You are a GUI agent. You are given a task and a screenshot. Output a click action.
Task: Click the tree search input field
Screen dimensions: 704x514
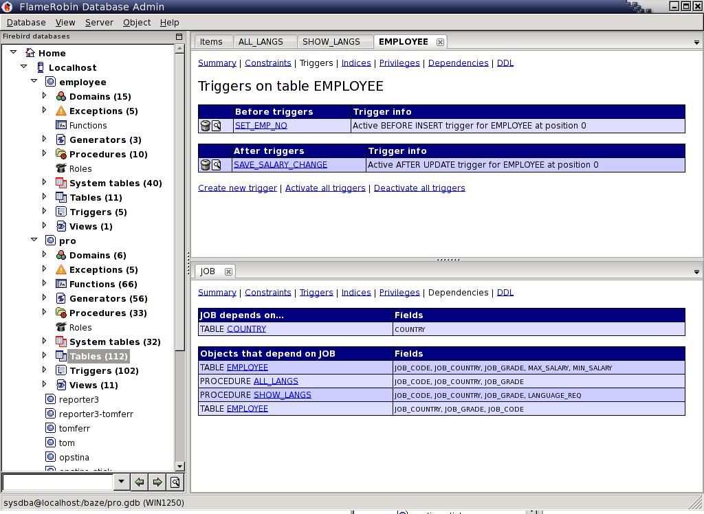click(58, 482)
